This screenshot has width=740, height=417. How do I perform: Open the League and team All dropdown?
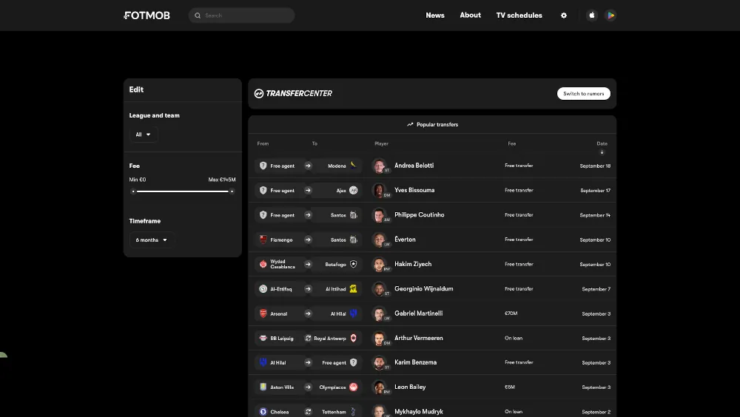pos(144,135)
